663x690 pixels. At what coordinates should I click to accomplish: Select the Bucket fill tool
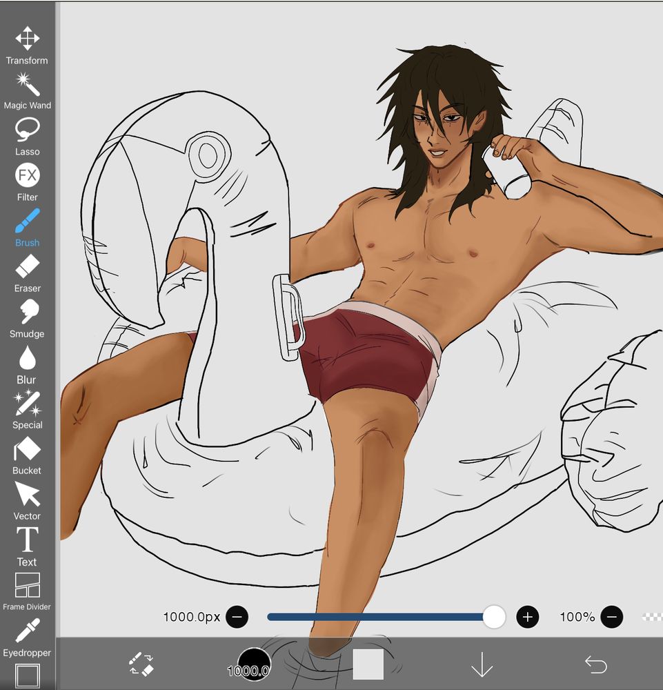(28, 456)
